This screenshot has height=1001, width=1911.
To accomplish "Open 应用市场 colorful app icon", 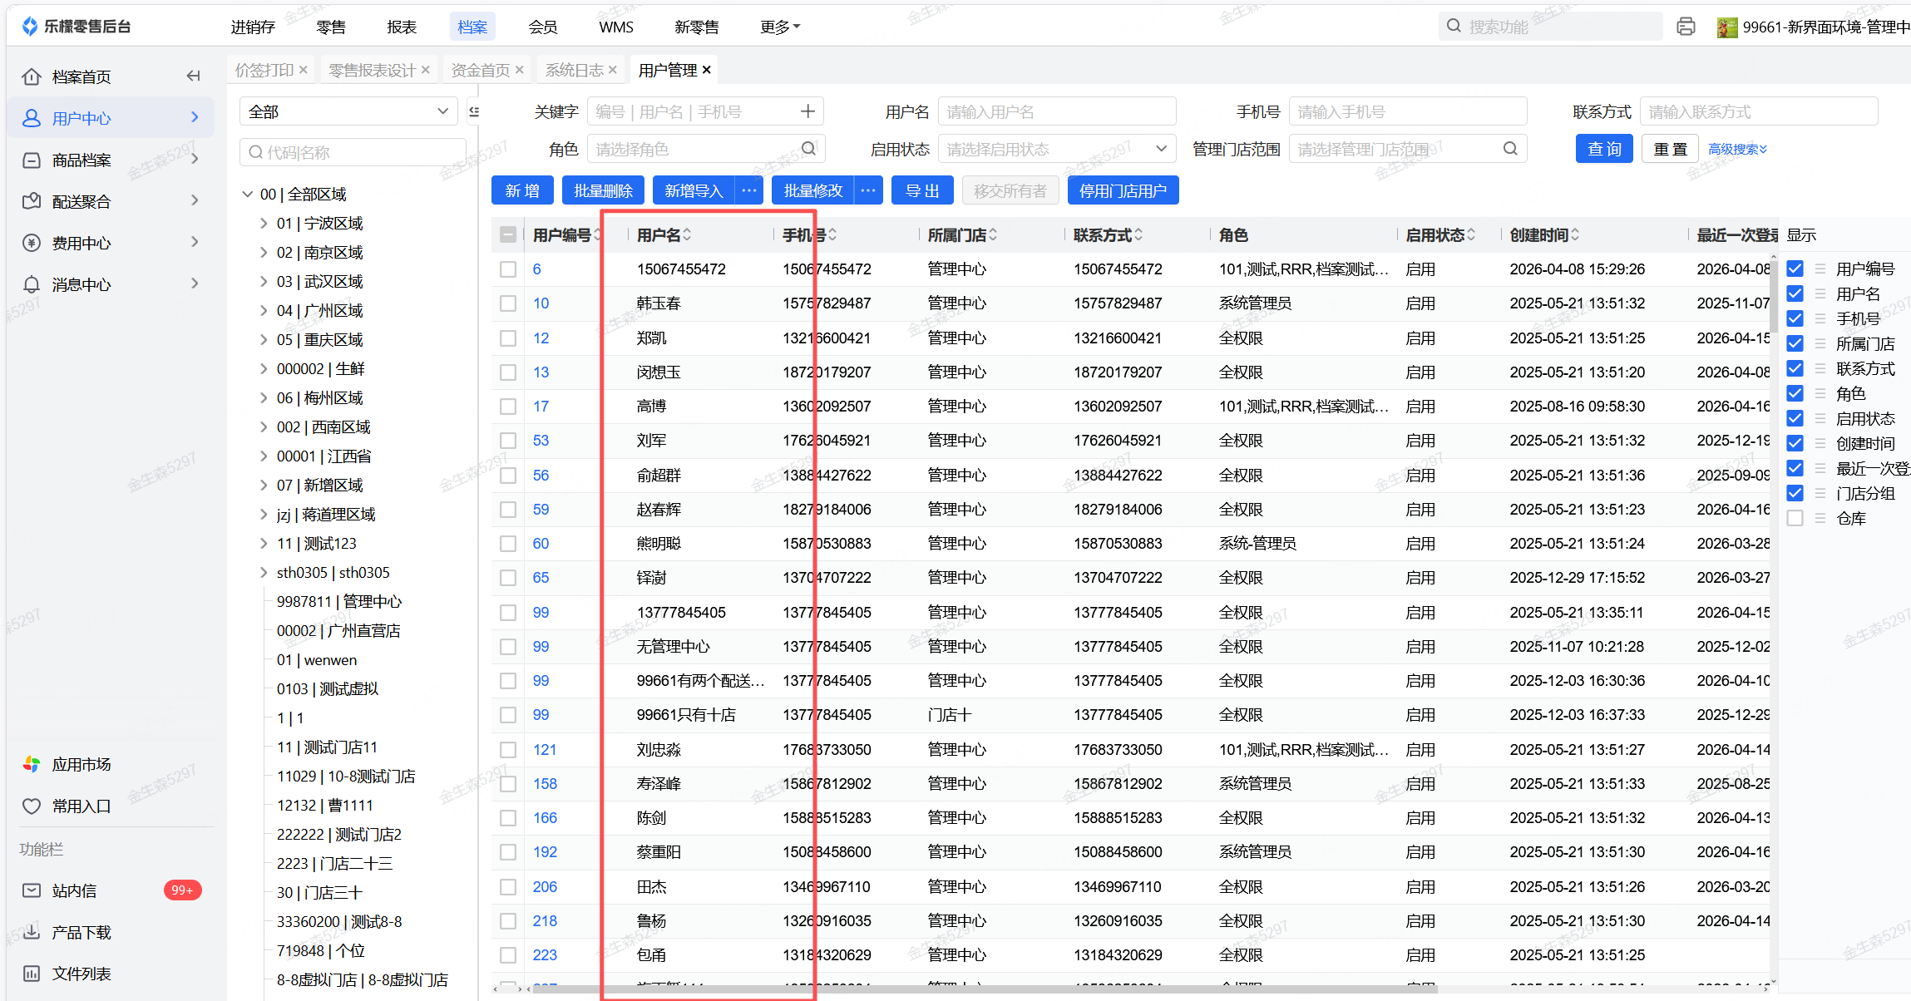I will tap(32, 764).
